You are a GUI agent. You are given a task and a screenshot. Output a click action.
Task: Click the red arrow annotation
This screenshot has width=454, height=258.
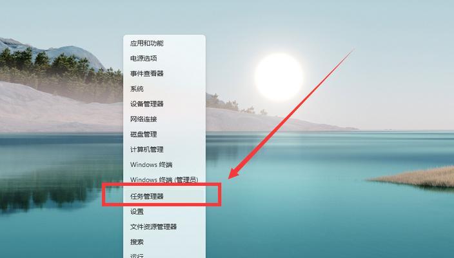pos(290,114)
